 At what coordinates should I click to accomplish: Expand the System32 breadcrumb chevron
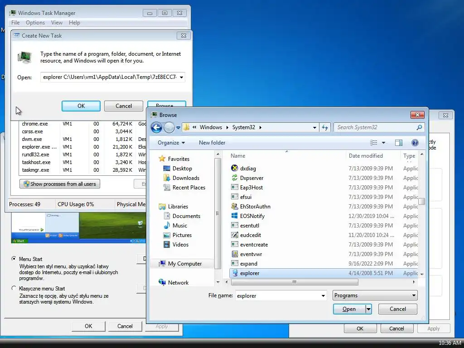(261, 127)
